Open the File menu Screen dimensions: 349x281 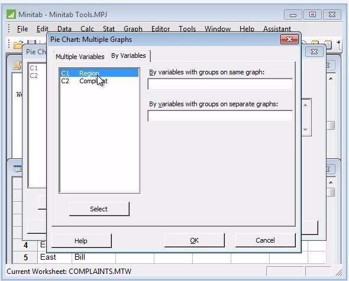(x=22, y=29)
